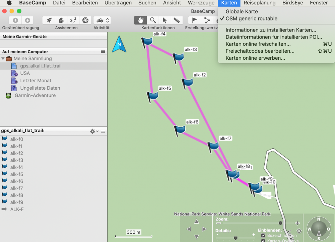This screenshot has width=335, height=242.
Task: Pan the map down with the down arrow
Action: coord(197,237)
